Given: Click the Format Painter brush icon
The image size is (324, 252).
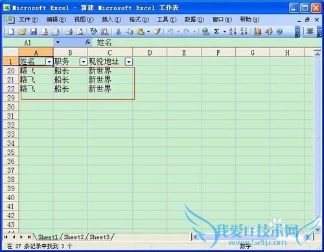Looking at the screenshot, I should click(x=157, y=32).
